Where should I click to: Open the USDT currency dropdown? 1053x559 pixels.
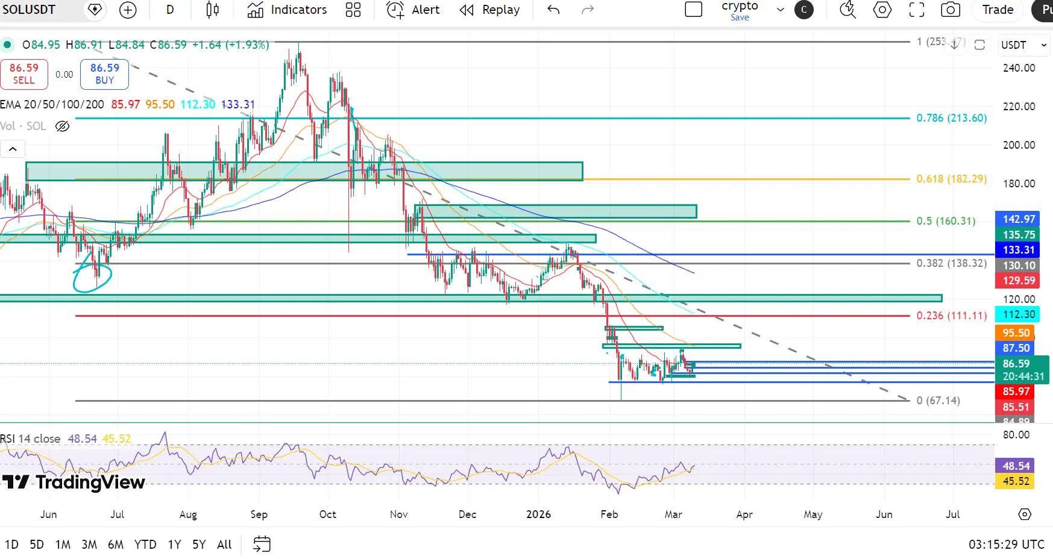(x=1024, y=45)
